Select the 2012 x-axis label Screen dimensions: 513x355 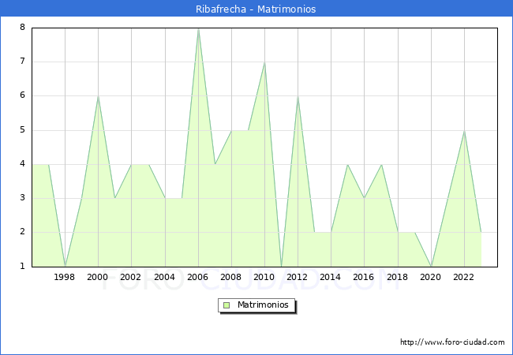(x=297, y=277)
